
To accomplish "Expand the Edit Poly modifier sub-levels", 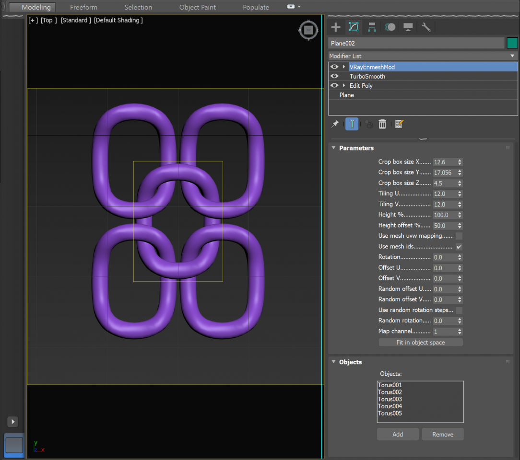I will 344,86.
